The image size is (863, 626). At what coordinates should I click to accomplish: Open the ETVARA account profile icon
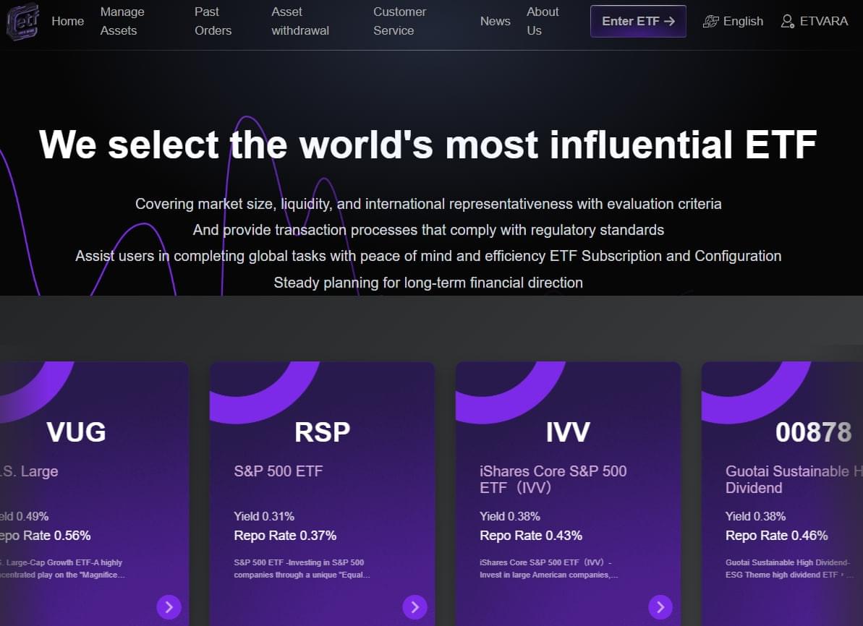pyautogui.click(x=787, y=22)
